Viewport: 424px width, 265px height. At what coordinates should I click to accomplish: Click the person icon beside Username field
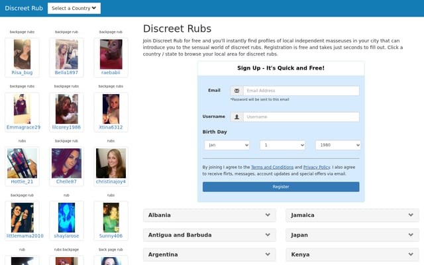[237, 117]
